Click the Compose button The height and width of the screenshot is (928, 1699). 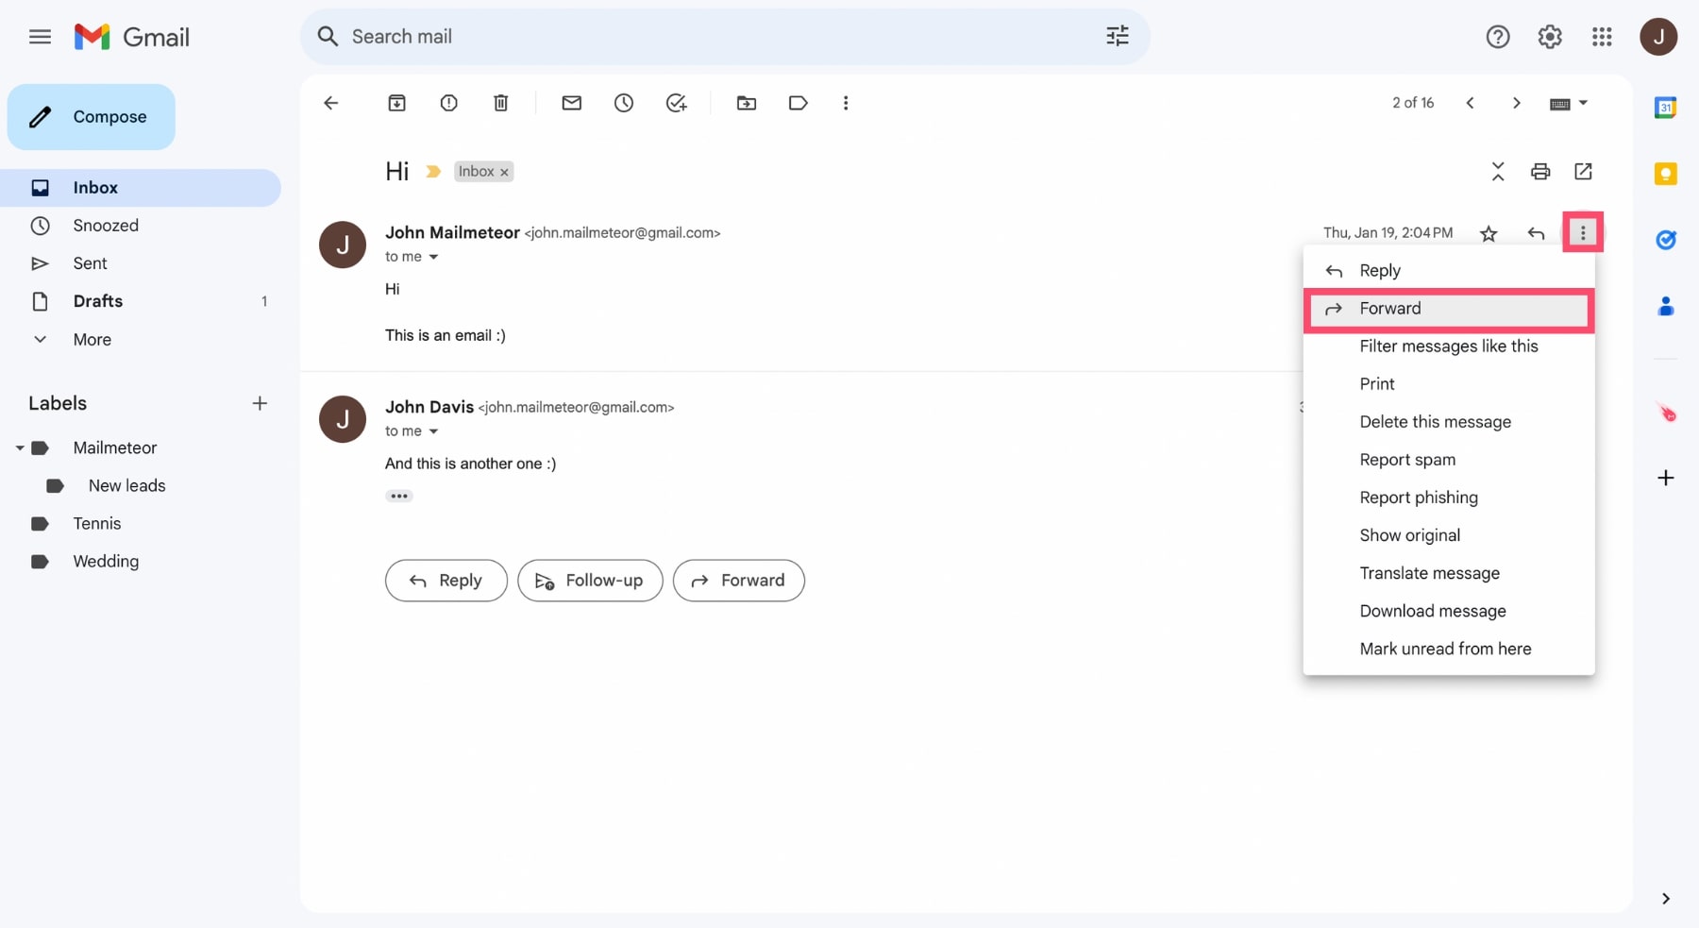[91, 116]
